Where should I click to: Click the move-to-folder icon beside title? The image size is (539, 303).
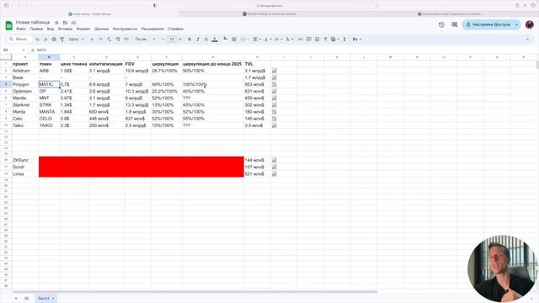pos(65,23)
